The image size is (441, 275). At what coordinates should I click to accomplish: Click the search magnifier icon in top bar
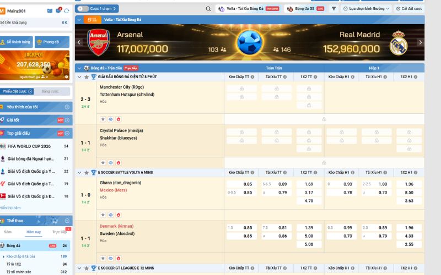(x=208, y=9)
